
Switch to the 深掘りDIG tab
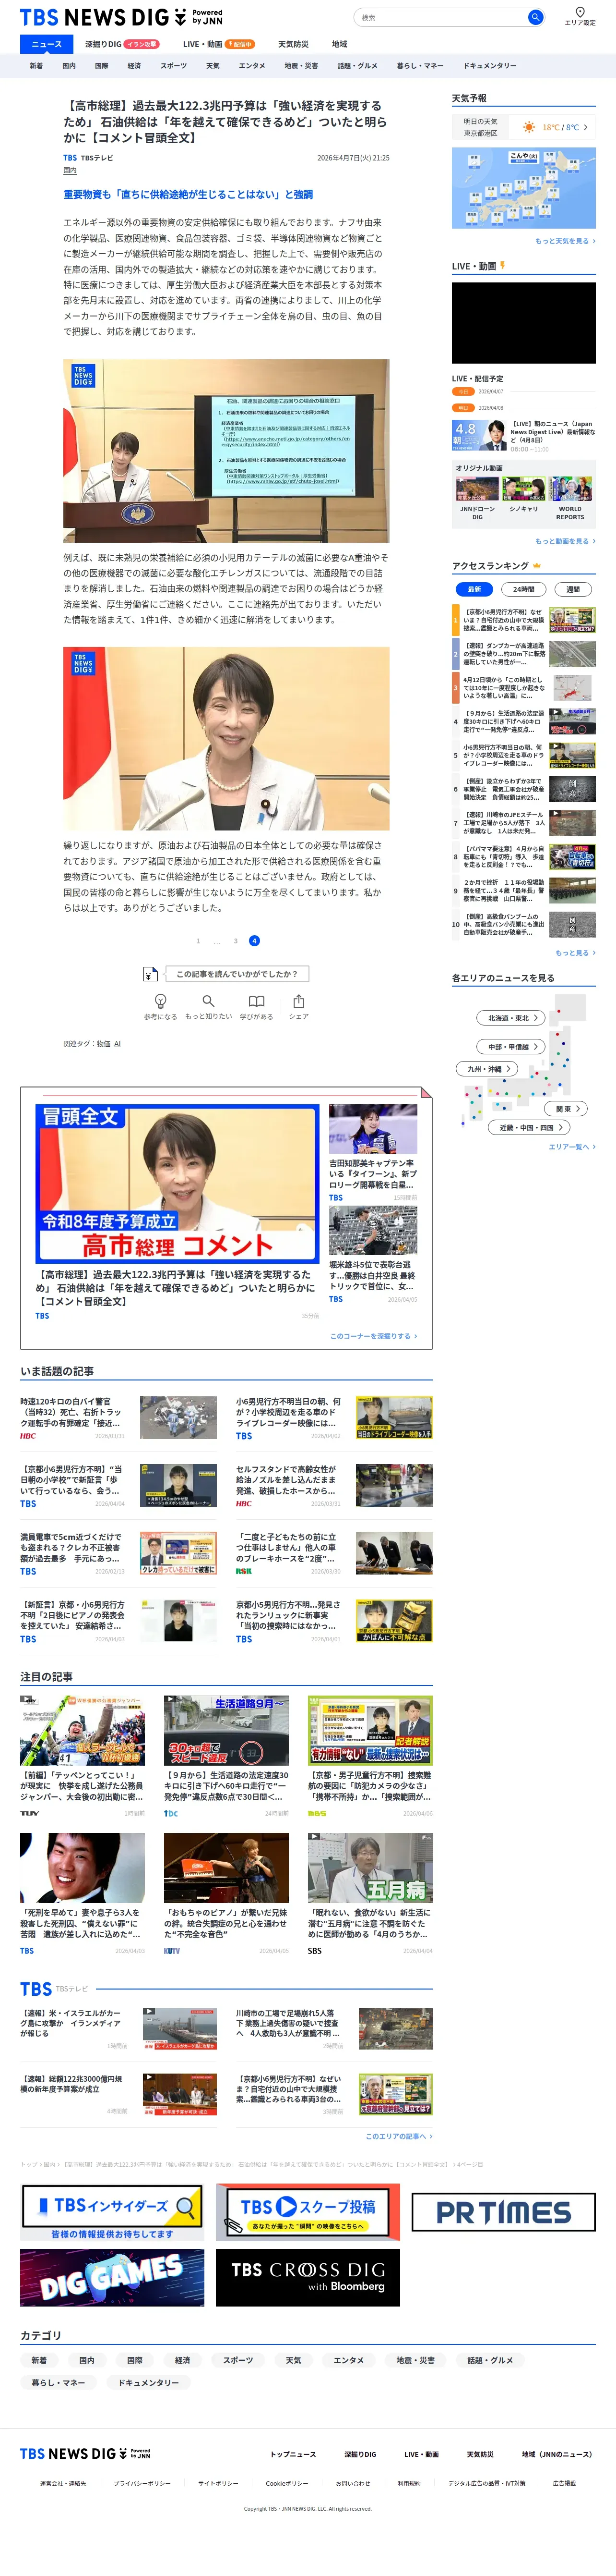121,44
